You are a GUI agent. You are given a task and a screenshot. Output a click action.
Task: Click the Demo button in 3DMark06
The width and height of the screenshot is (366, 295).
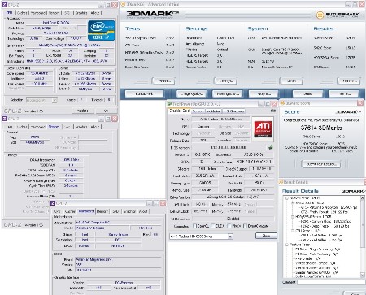click(307, 94)
